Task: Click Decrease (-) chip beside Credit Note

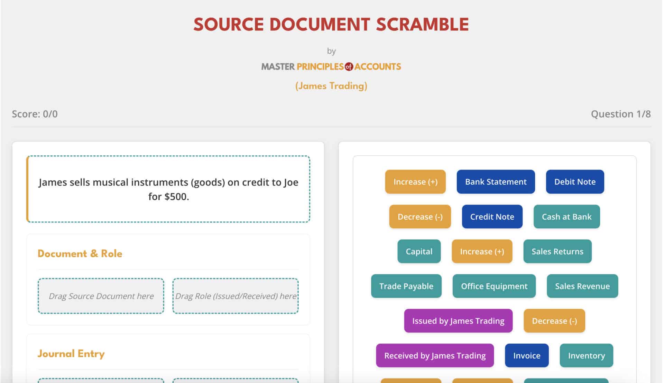Action: click(419, 217)
